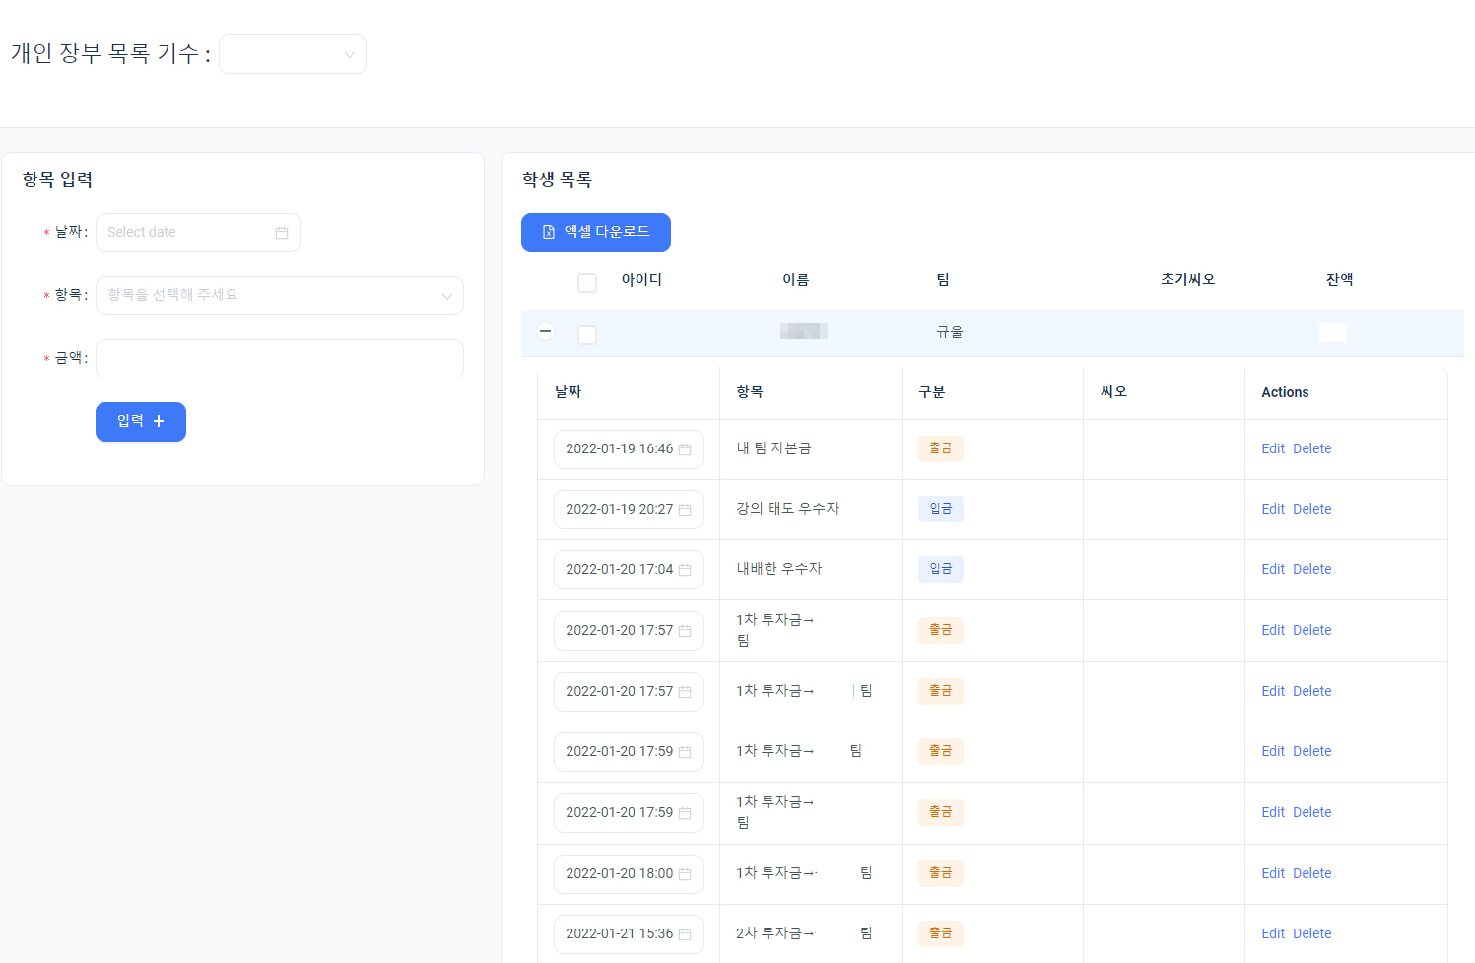Image resolution: width=1475 pixels, height=963 pixels.
Task: Click calendar icon in 2022-01-20 17:04 field
Action: pos(685,570)
